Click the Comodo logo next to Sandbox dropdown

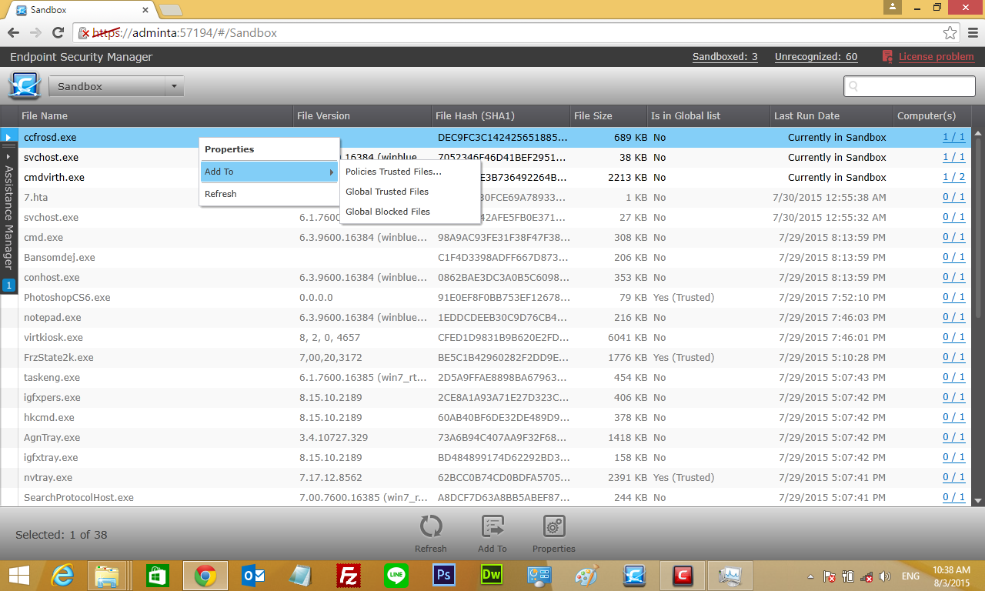(25, 86)
